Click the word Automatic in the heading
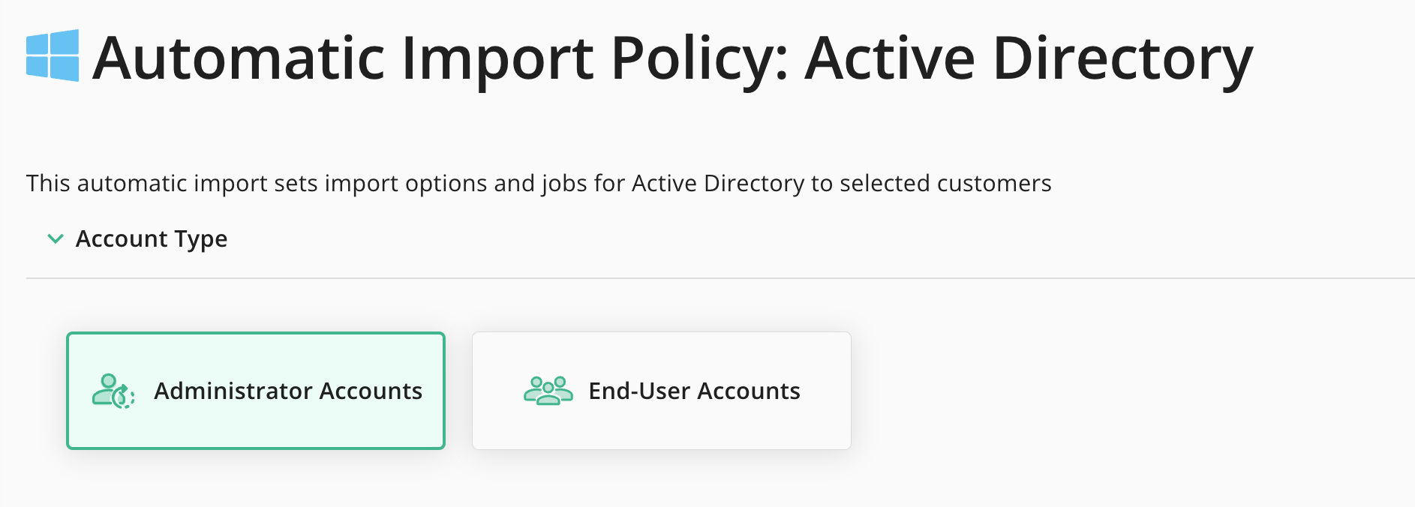This screenshot has width=1415, height=507. [x=239, y=58]
